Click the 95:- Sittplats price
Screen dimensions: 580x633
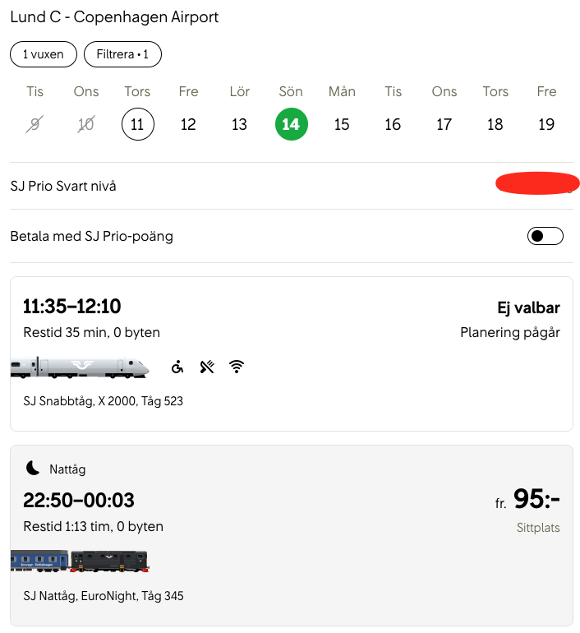point(536,500)
